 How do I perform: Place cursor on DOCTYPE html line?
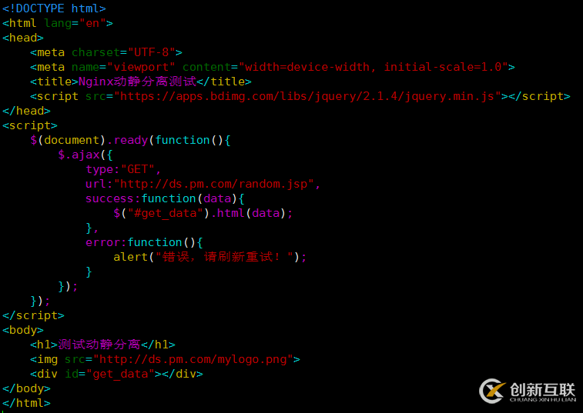54,8
